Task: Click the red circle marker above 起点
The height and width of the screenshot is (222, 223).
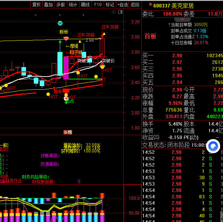Action: (66, 99)
